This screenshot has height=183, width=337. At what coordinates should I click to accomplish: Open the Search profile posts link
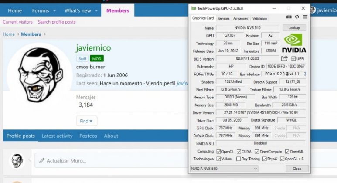57,22
